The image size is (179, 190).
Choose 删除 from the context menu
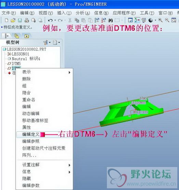coord(45,79)
